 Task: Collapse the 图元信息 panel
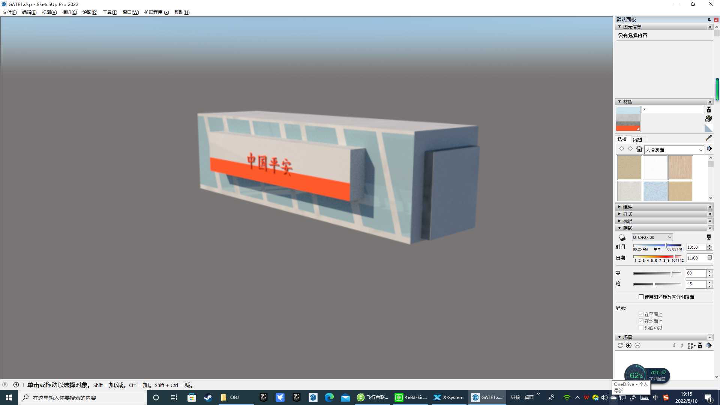coord(619,27)
